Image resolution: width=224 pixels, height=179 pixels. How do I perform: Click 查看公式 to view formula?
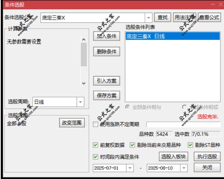click(209, 17)
